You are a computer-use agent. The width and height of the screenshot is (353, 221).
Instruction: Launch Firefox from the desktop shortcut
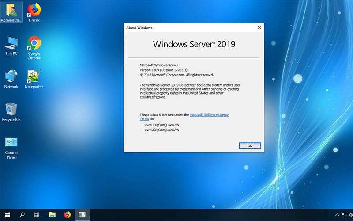(34, 12)
